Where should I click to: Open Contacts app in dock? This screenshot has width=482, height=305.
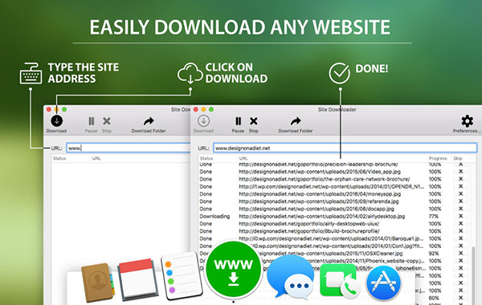coord(98,282)
